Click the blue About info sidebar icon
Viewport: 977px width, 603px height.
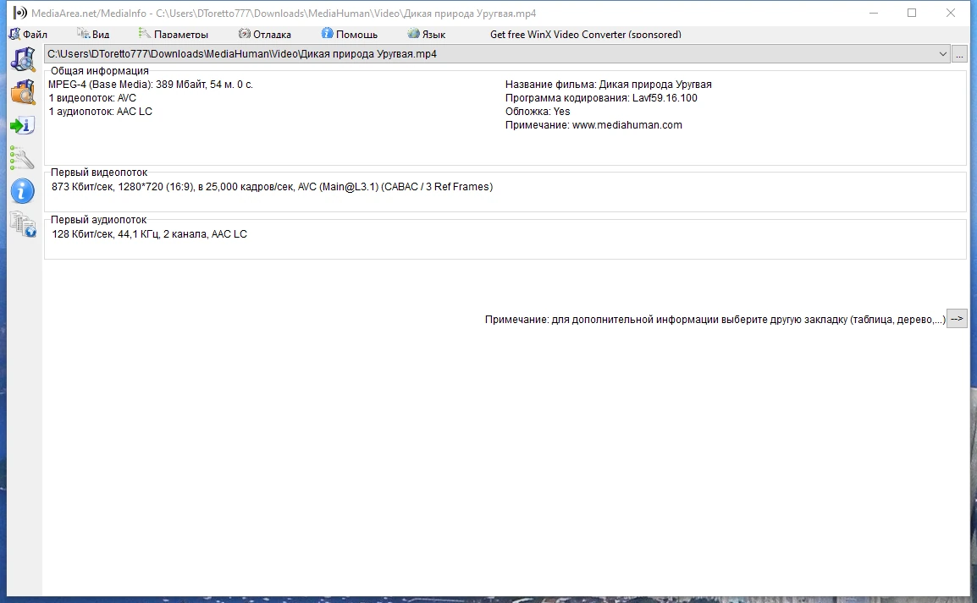(22, 191)
